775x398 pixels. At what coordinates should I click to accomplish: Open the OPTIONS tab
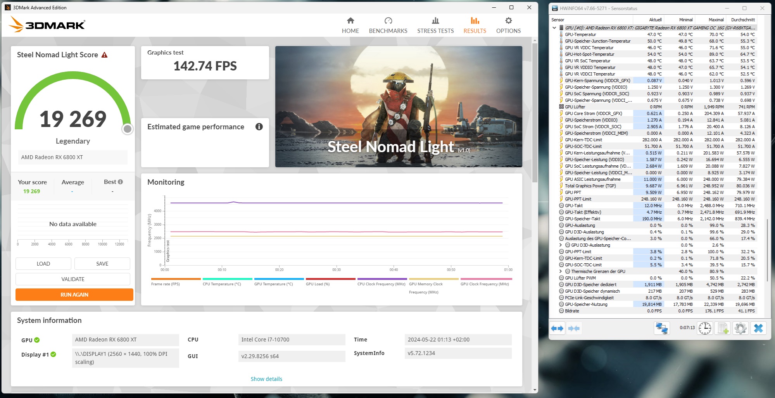click(508, 26)
